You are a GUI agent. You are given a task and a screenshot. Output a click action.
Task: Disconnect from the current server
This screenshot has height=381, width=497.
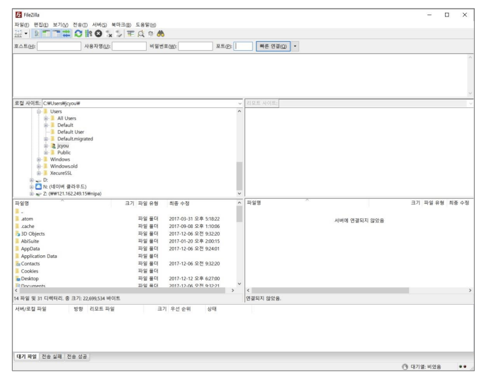pos(109,34)
